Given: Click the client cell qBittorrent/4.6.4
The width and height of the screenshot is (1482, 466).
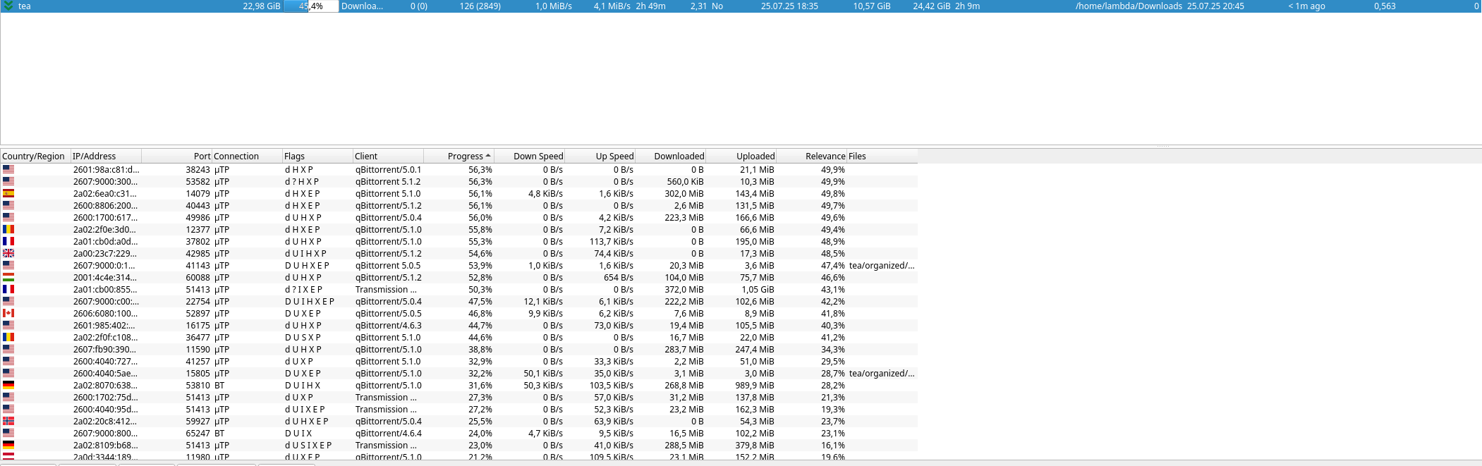Looking at the screenshot, I should tap(389, 433).
